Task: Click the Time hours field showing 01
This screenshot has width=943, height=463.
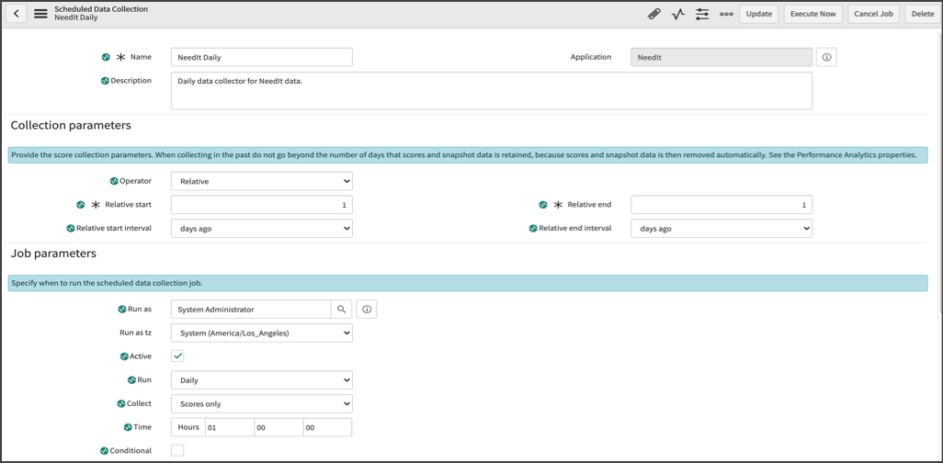Action: [x=229, y=427]
